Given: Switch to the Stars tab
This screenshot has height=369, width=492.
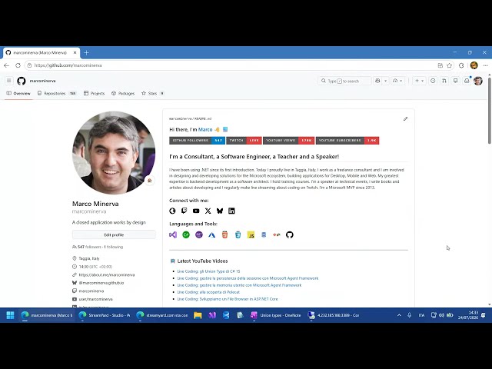Looking at the screenshot, I should (152, 94).
